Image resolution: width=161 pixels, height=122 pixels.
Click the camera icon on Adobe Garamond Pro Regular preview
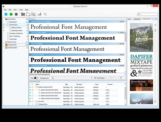point(121,21)
